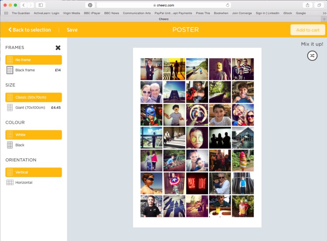Click the £4.45 giant size price

(56, 108)
